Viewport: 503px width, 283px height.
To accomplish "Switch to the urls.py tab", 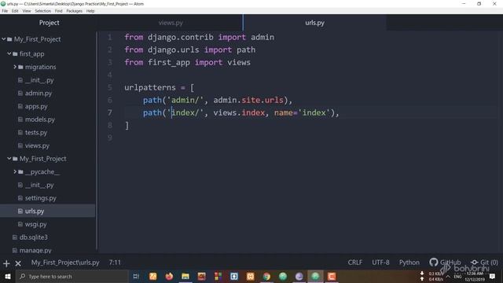I will click(x=314, y=23).
